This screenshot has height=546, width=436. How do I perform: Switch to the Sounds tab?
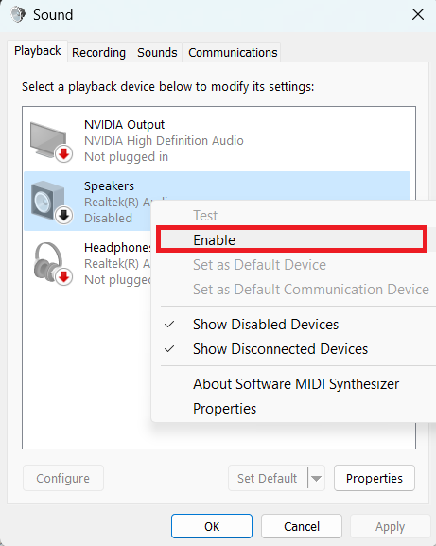pos(157,53)
